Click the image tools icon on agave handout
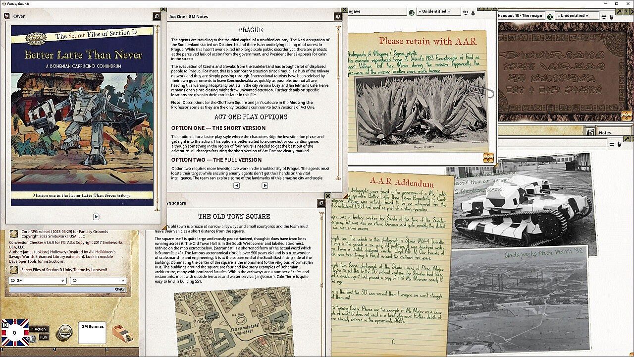Image resolution: width=634 pixels, height=357 pixels. coord(488,158)
